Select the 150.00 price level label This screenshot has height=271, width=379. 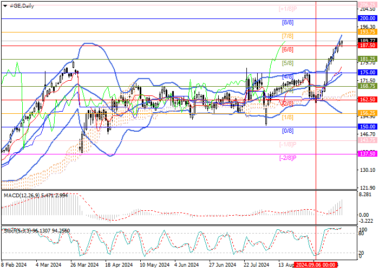point(368,127)
